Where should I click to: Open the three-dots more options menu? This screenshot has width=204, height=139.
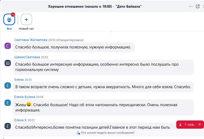tap(191, 6)
